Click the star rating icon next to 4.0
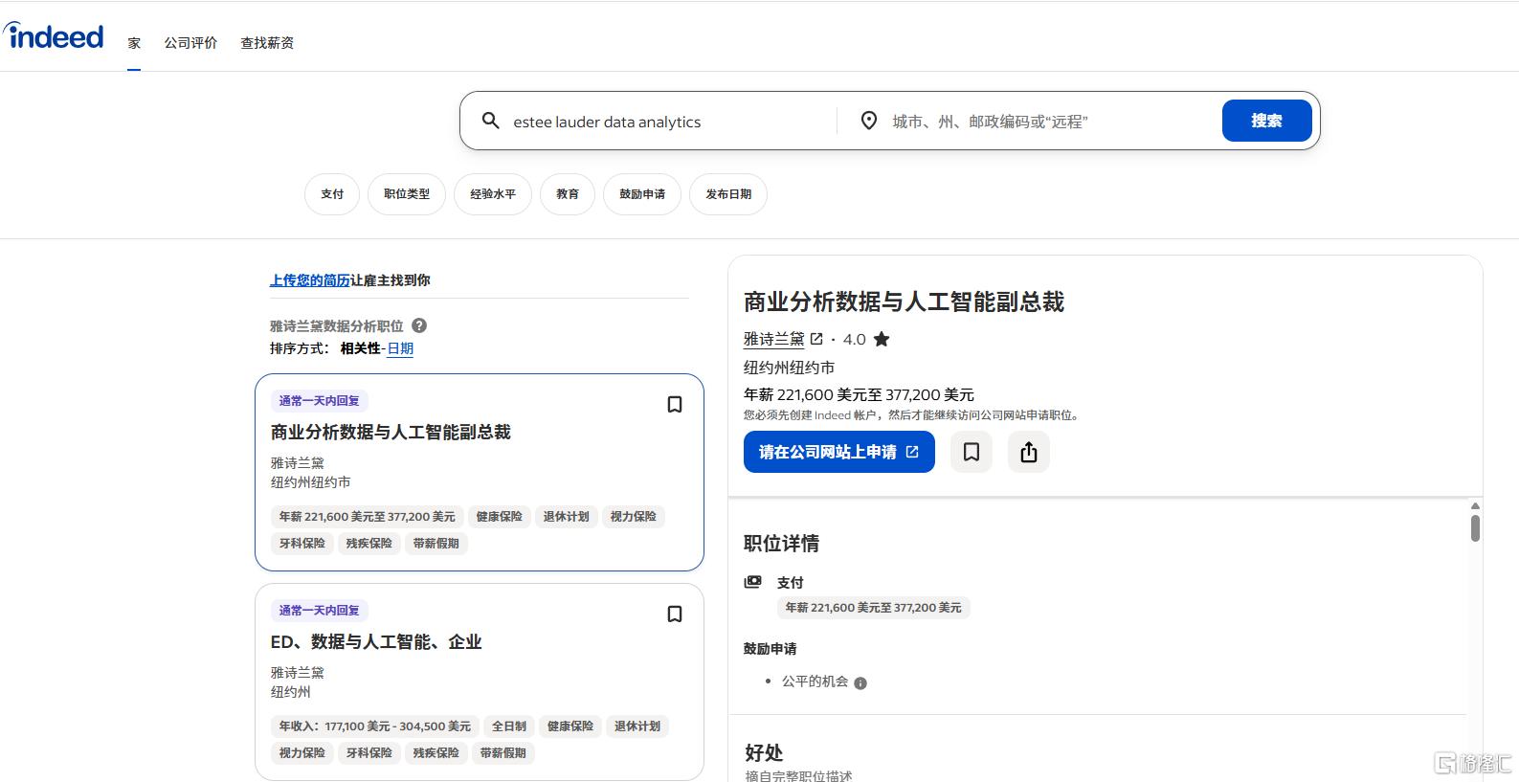The width and height of the screenshot is (1519, 782). point(882,339)
